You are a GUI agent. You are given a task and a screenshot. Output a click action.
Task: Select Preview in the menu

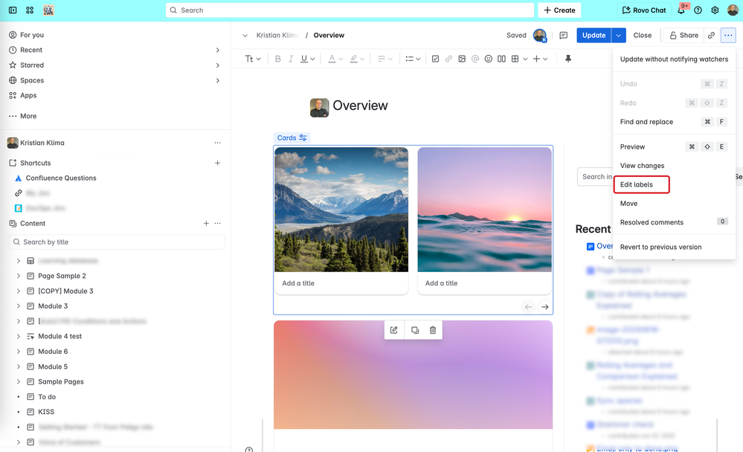click(674, 146)
